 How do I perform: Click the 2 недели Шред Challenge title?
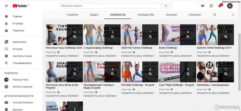(98, 48)
